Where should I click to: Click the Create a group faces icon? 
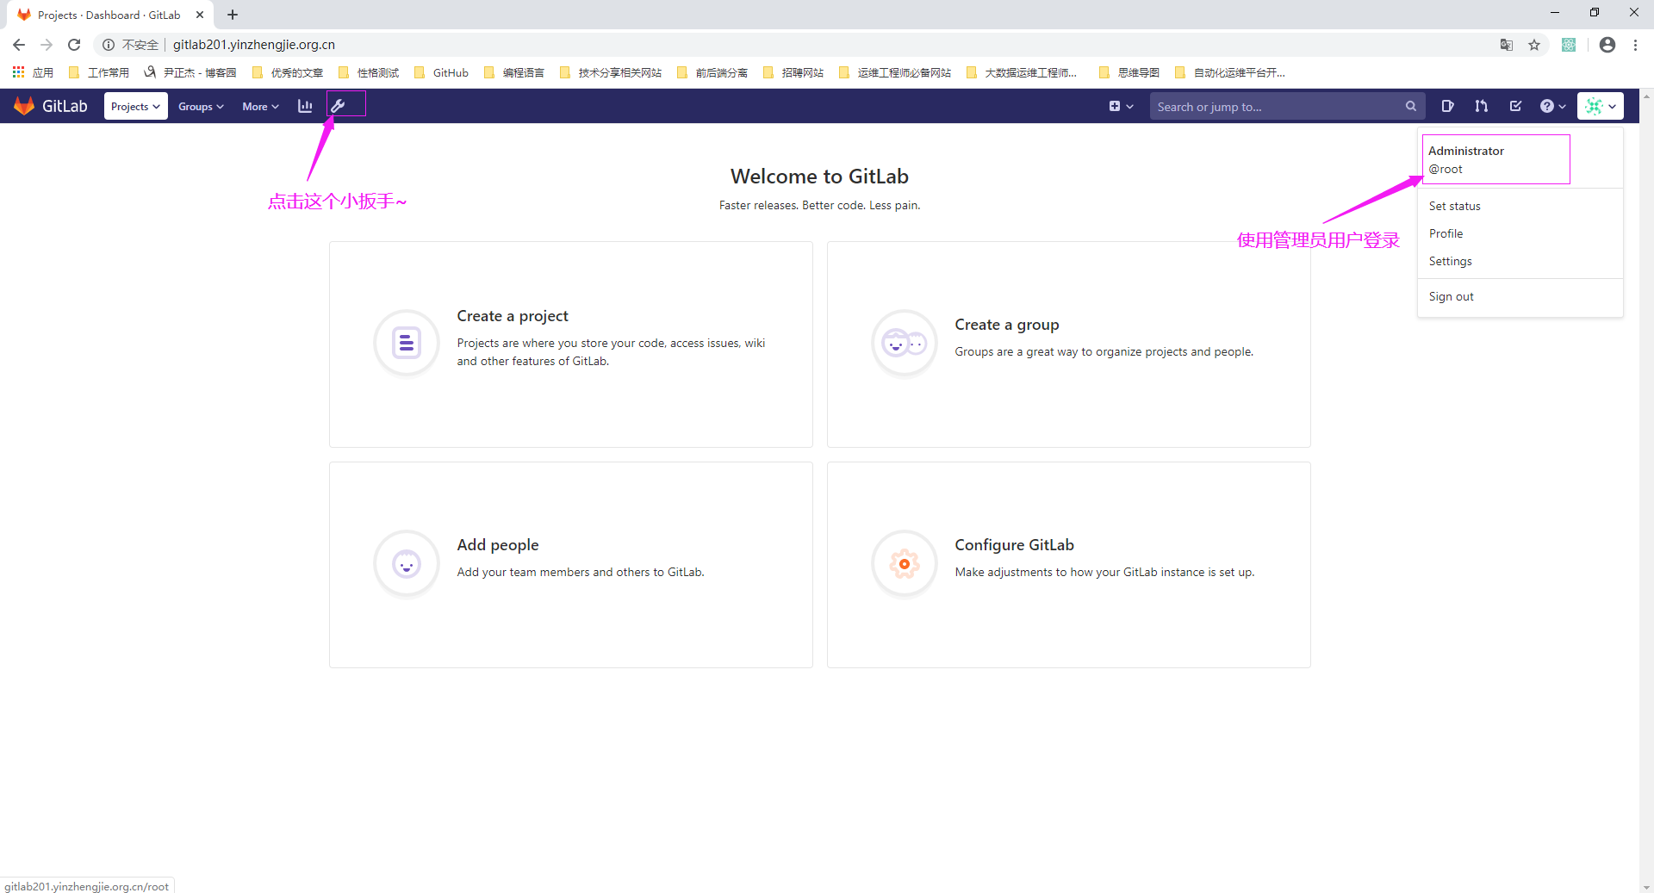[x=905, y=343]
